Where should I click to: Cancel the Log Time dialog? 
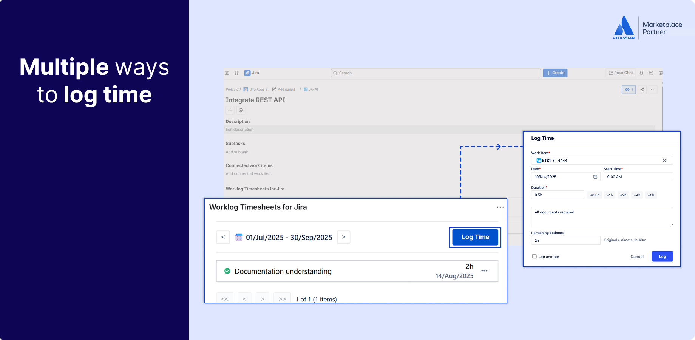pos(637,257)
